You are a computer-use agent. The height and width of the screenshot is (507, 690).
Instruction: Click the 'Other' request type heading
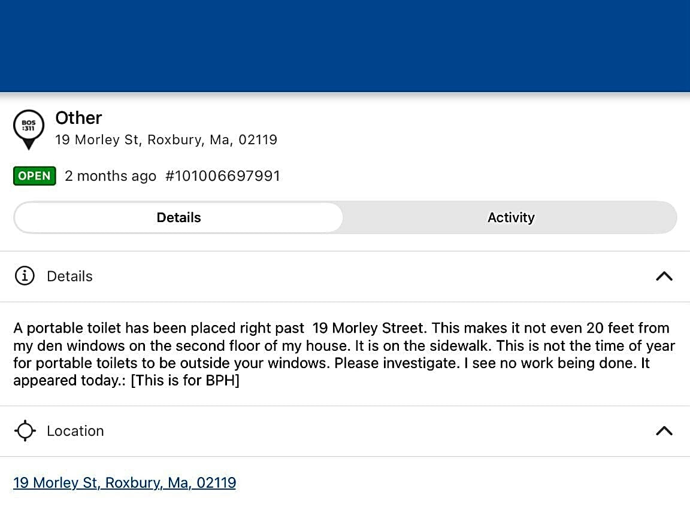78,118
